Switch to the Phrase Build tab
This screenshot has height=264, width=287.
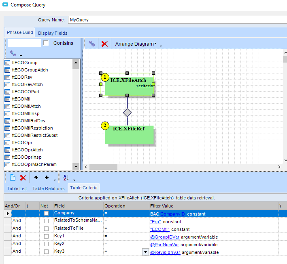click(x=20, y=32)
